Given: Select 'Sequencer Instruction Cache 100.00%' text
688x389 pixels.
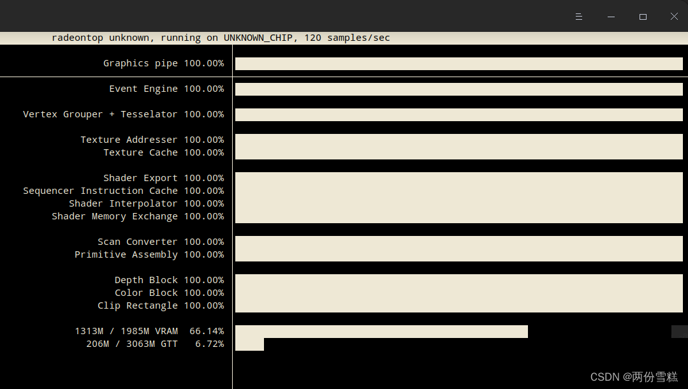Looking at the screenshot, I should pyautogui.click(x=123, y=191).
